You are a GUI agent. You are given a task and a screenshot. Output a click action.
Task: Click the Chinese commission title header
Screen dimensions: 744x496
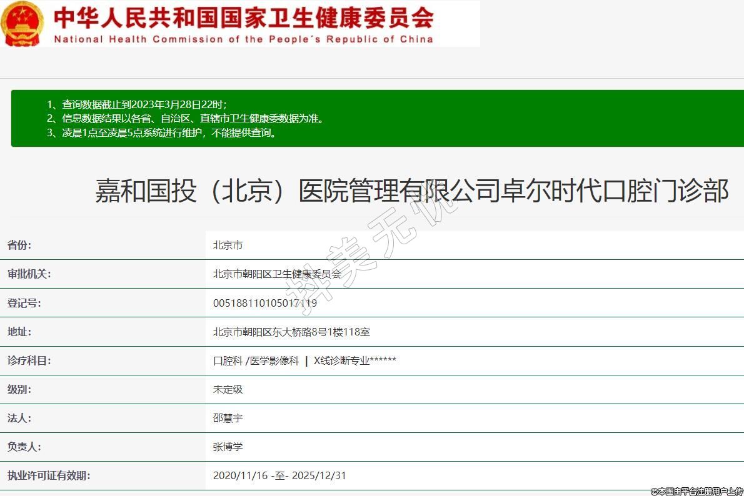tap(243, 17)
